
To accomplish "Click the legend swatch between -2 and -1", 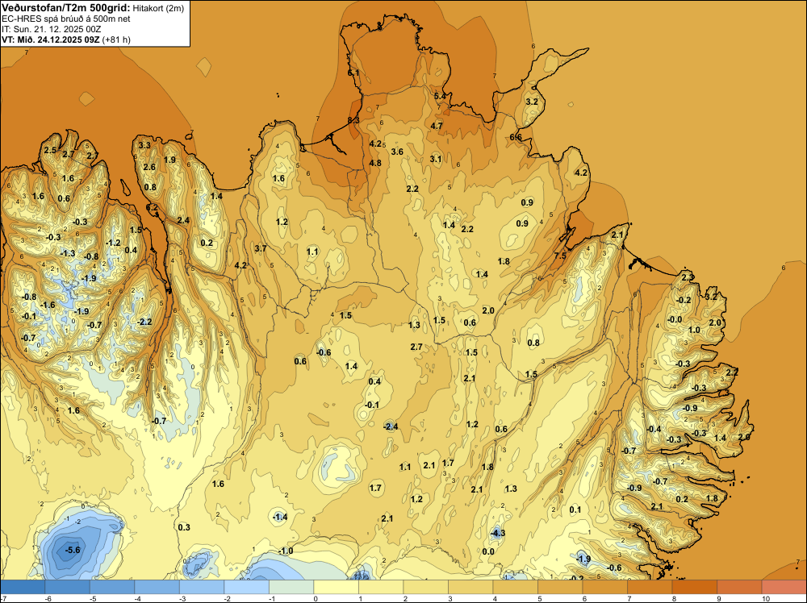I will tap(246, 587).
